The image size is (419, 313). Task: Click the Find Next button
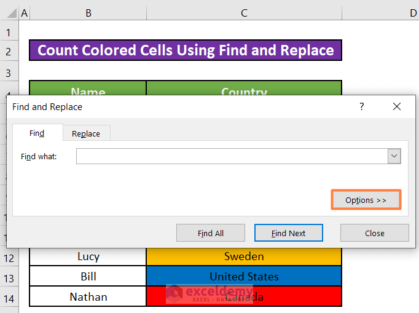tap(288, 233)
